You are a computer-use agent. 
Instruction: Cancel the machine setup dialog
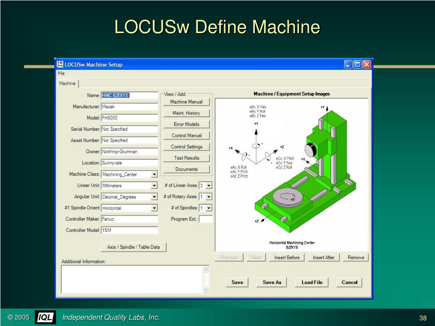coord(349,282)
